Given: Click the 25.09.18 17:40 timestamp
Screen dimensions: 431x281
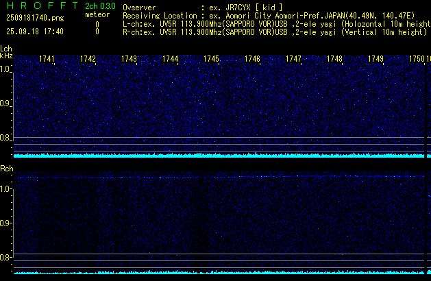Looking at the screenshot, I should point(34,32).
